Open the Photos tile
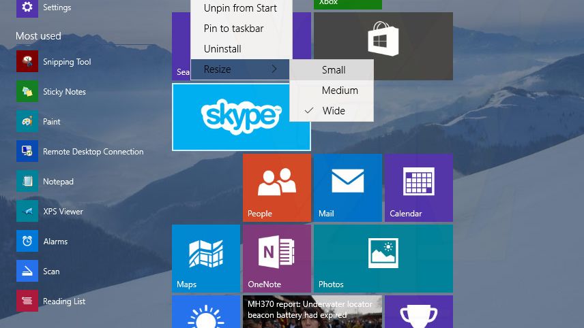 383,259
